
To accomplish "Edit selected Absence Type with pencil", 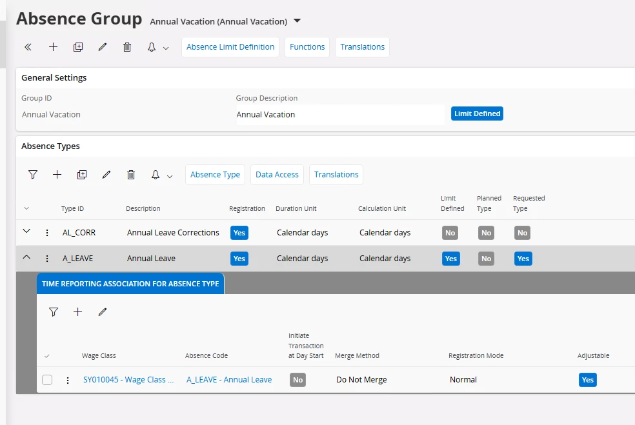I will [x=106, y=175].
